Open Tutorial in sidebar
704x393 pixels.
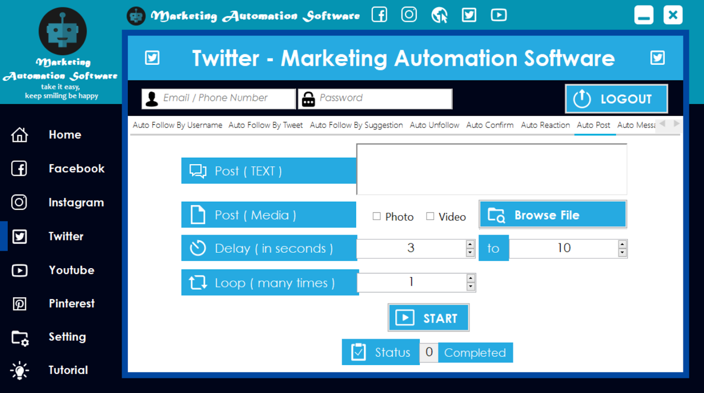click(x=68, y=370)
